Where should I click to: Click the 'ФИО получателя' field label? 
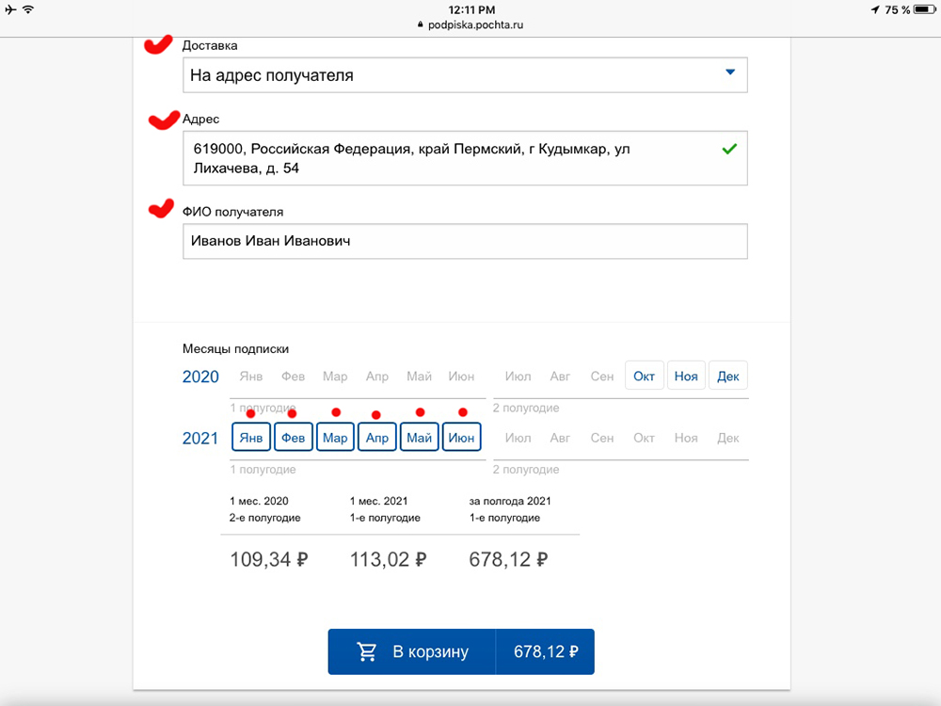(232, 212)
